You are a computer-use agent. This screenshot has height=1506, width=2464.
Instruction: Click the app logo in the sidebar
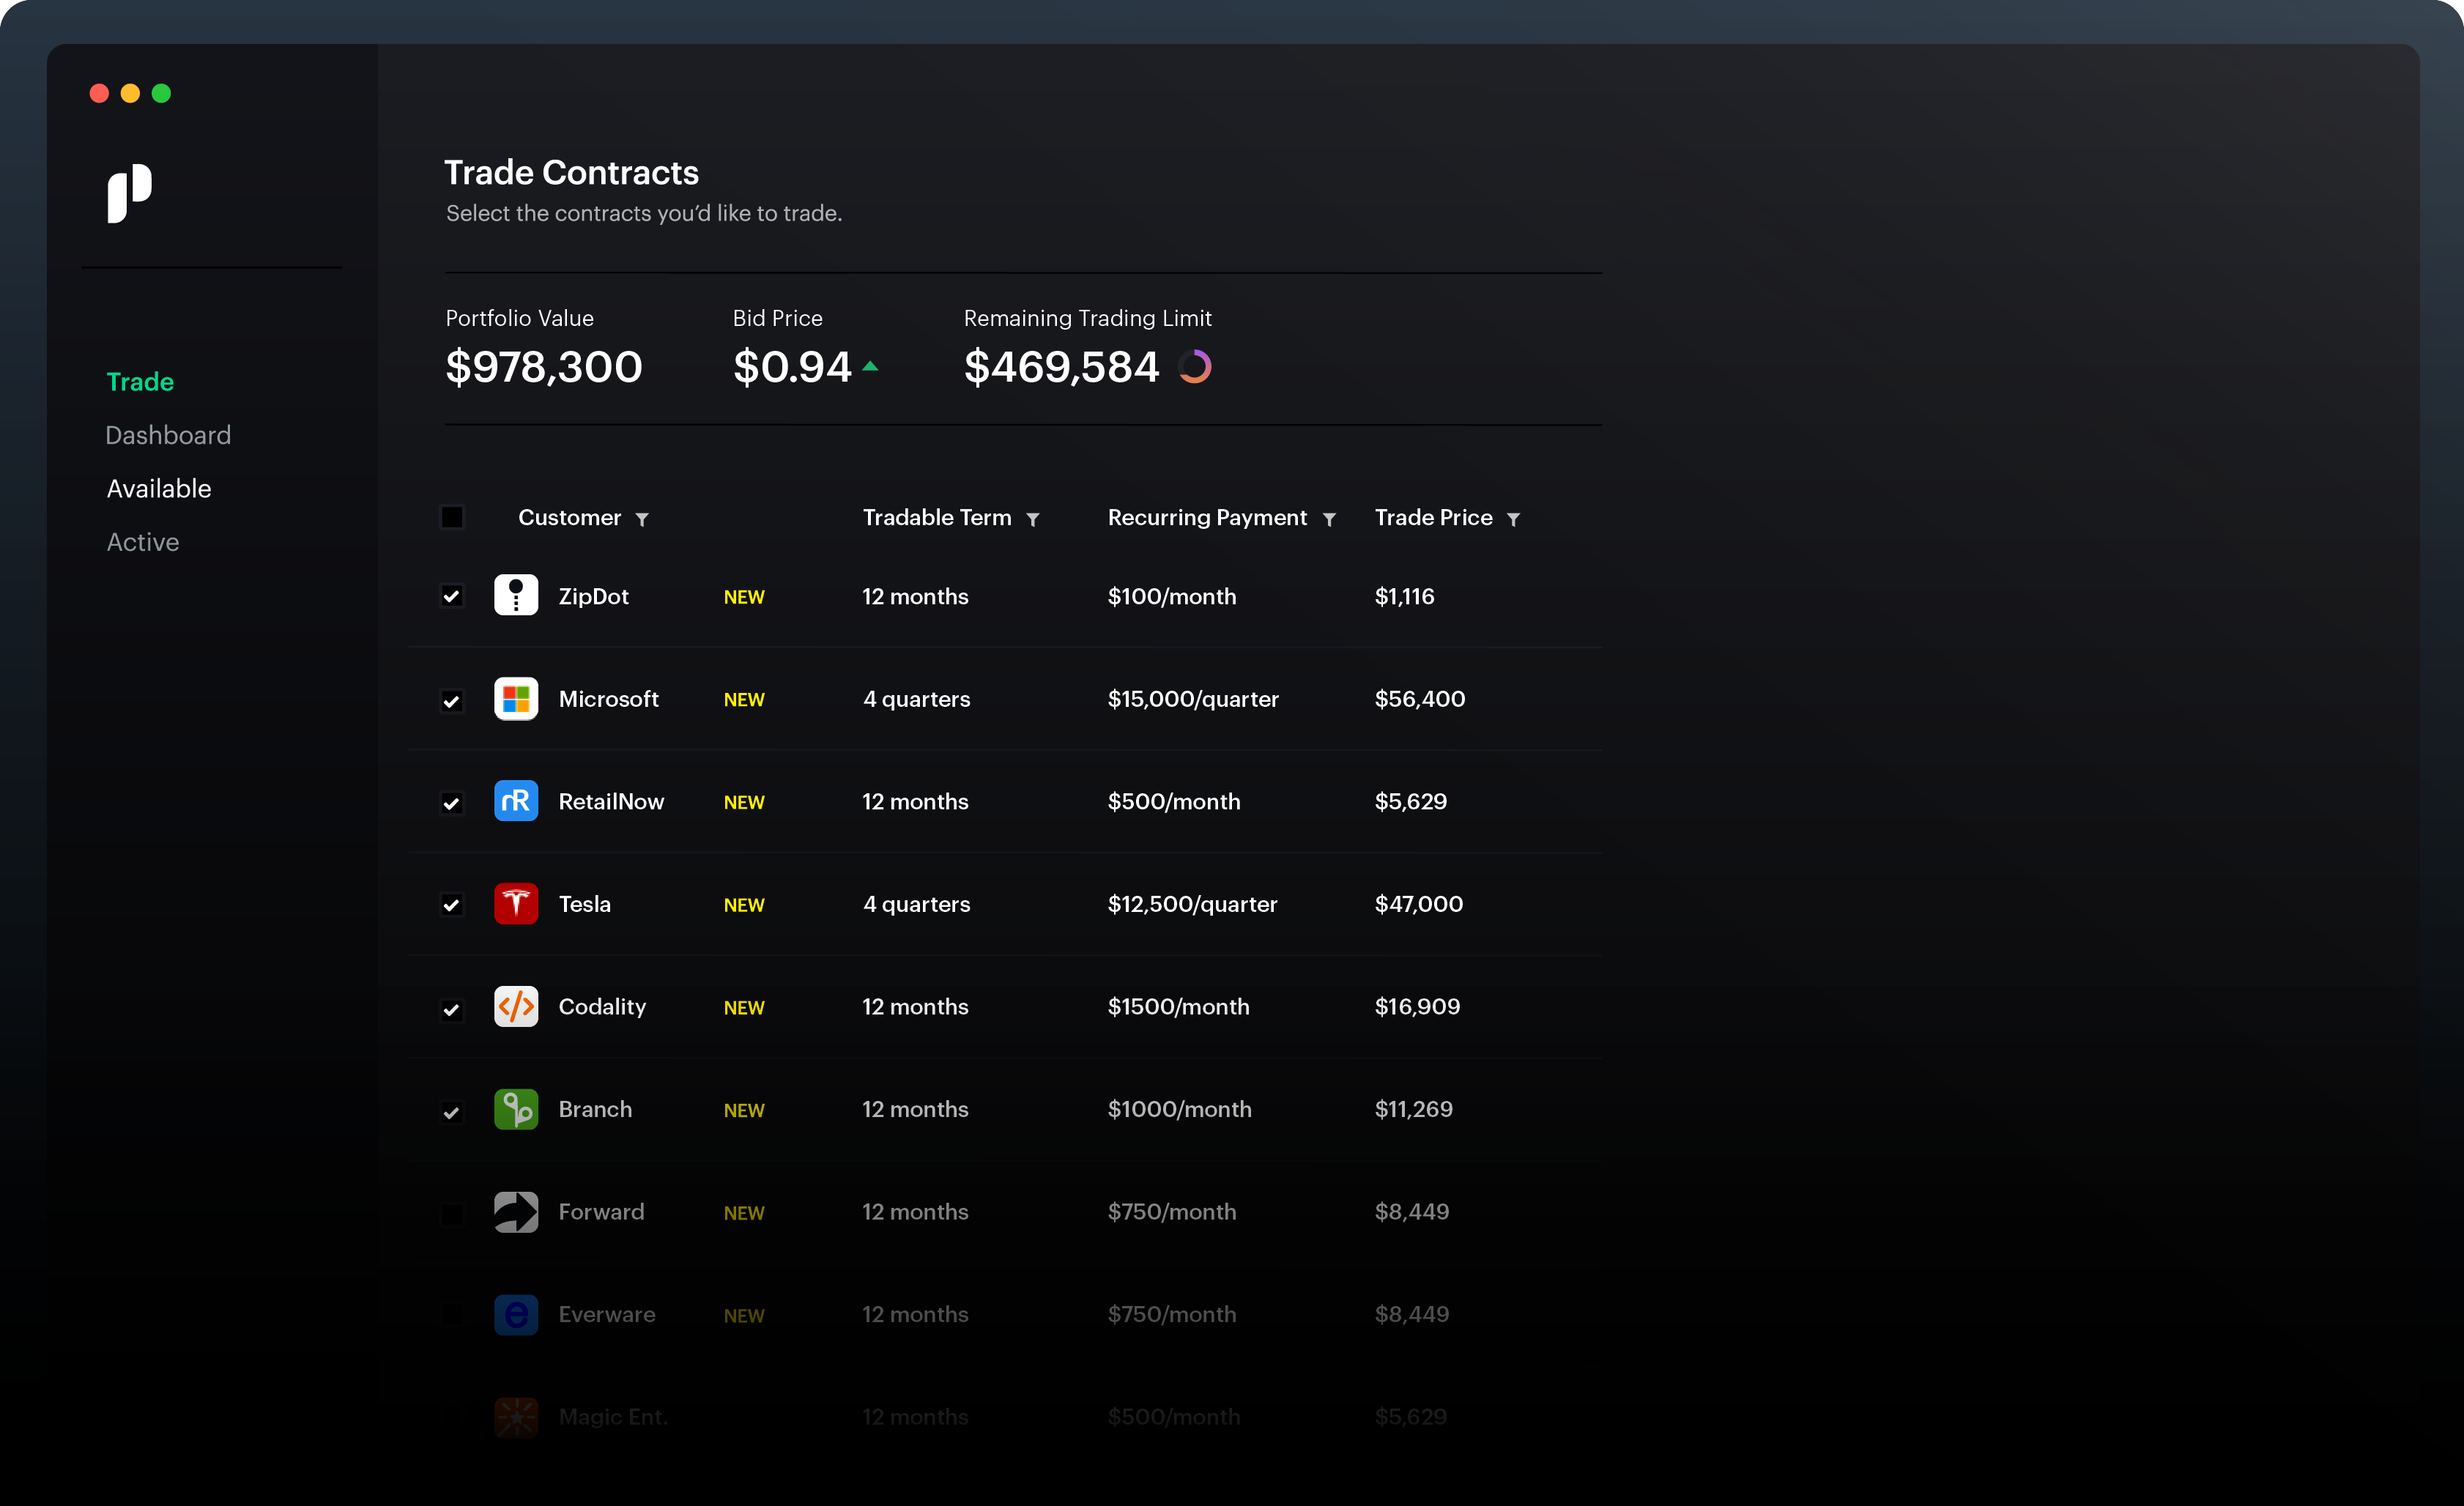pyautogui.click(x=129, y=193)
